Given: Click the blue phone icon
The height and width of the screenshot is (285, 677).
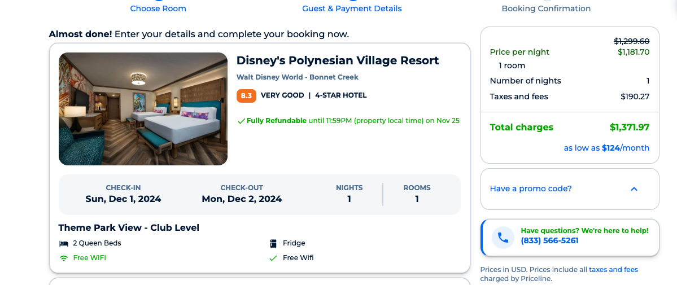Looking at the screenshot, I should tap(503, 238).
